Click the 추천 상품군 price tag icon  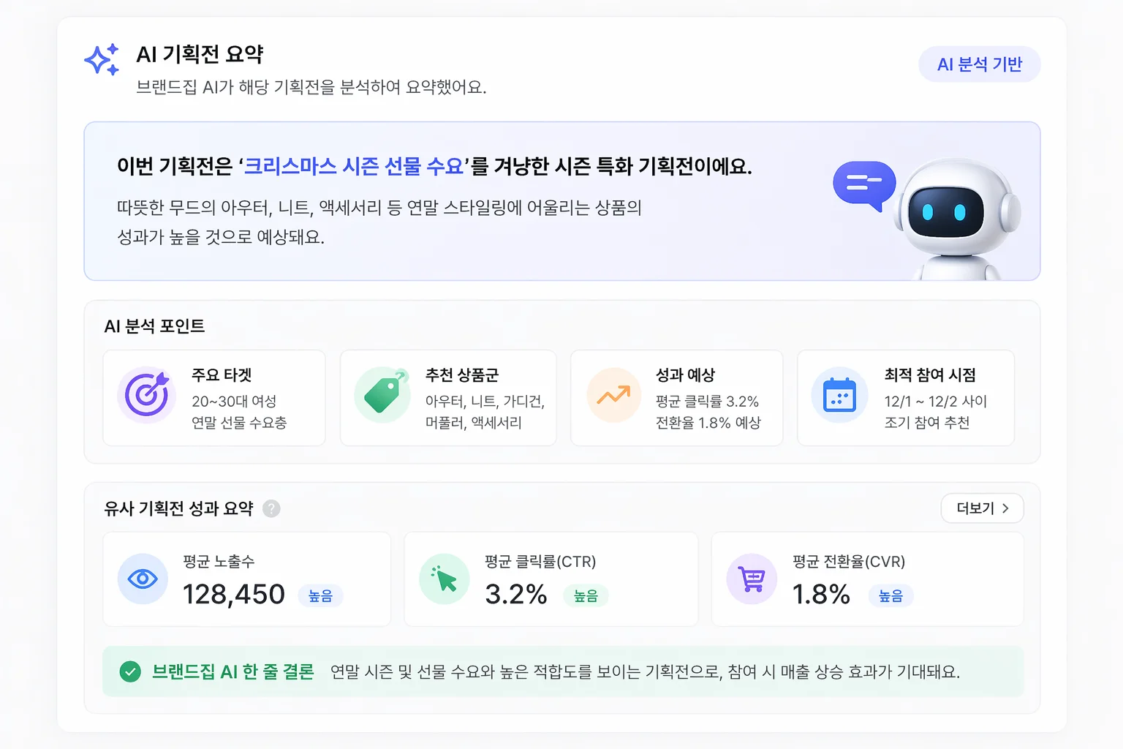382,395
